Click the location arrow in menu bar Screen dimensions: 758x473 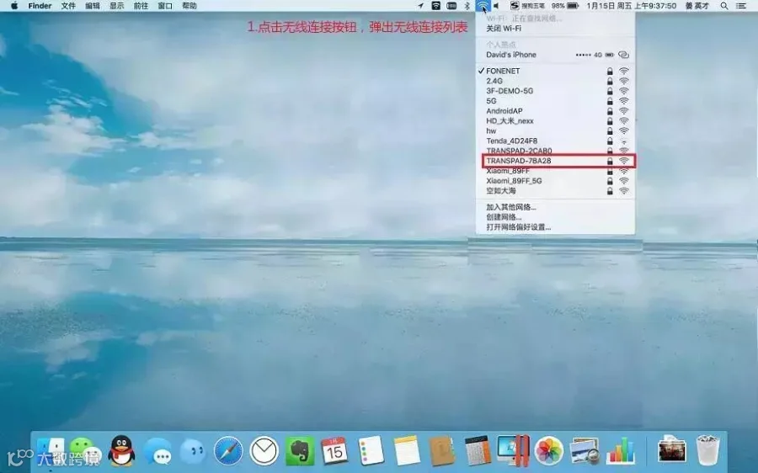tap(420, 6)
